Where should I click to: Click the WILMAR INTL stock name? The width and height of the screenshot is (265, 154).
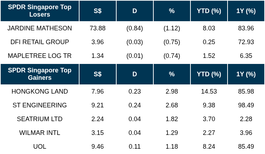coord(40,133)
